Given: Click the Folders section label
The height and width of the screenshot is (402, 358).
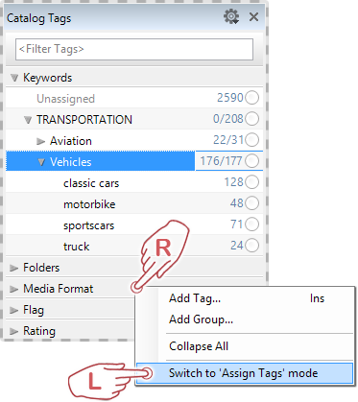Looking at the screenshot, I should click(41, 268).
